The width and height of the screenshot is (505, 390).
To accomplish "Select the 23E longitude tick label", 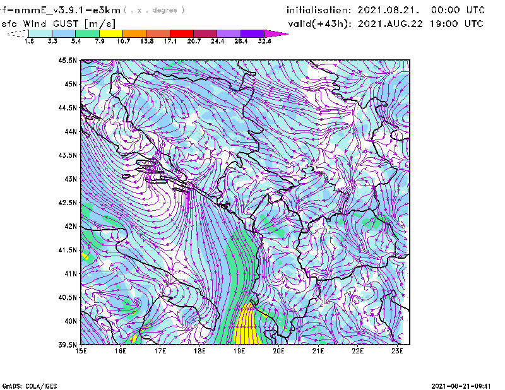I will 397,351.
